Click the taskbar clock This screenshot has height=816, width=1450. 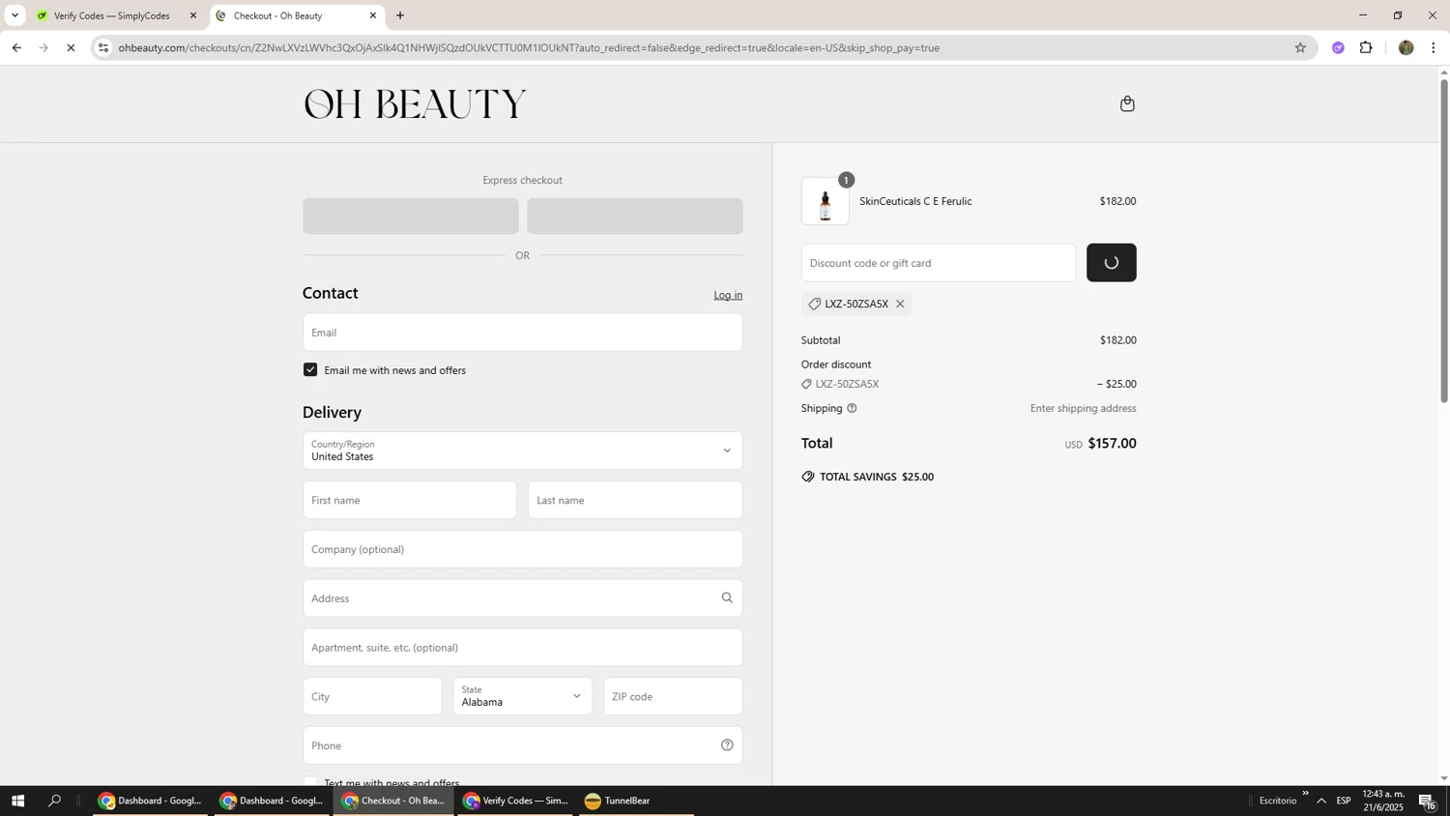[x=1383, y=801]
